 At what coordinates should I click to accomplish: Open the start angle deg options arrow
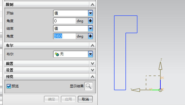coord(90,21)
